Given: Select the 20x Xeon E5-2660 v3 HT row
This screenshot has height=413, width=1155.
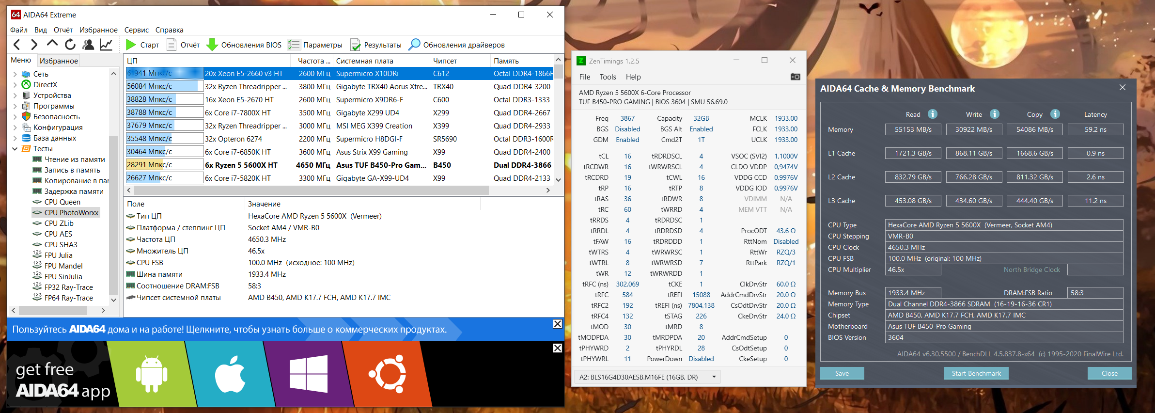Looking at the screenshot, I should (x=339, y=74).
